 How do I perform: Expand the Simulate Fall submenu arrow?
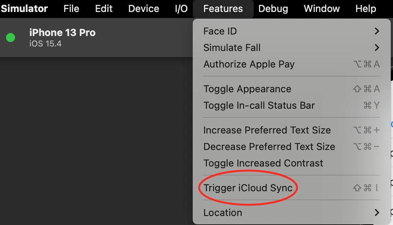(x=377, y=48)
